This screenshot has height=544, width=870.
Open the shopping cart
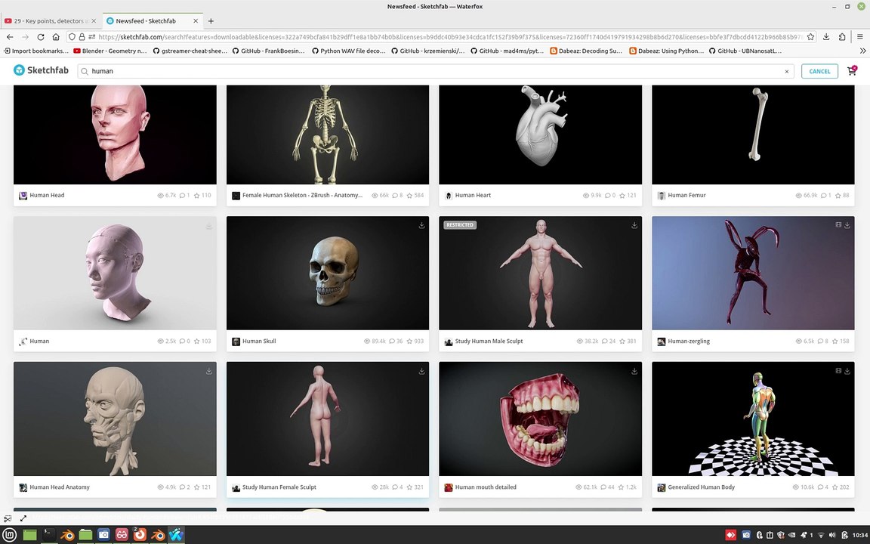[x=852, y=70]
